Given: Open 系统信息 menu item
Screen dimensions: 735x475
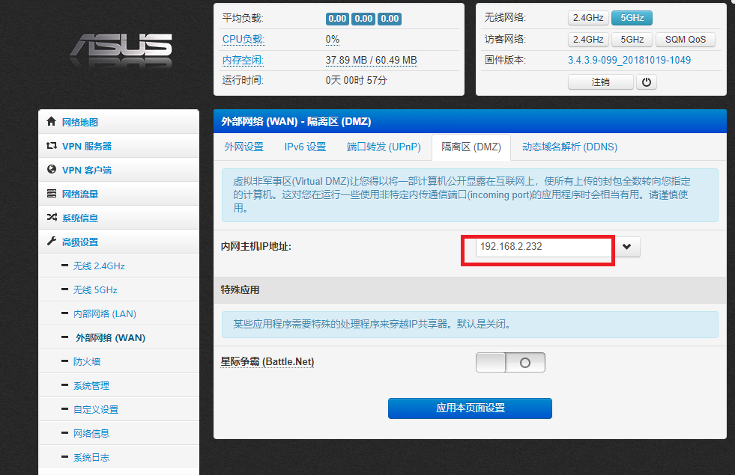Looking at the screenshot, I should coord(118,218).
